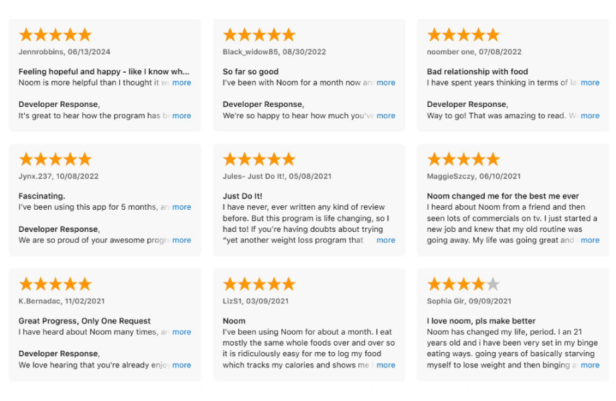
Task: Expand the developer response under Black_widow85's review
Action: (x=386, y=115)
